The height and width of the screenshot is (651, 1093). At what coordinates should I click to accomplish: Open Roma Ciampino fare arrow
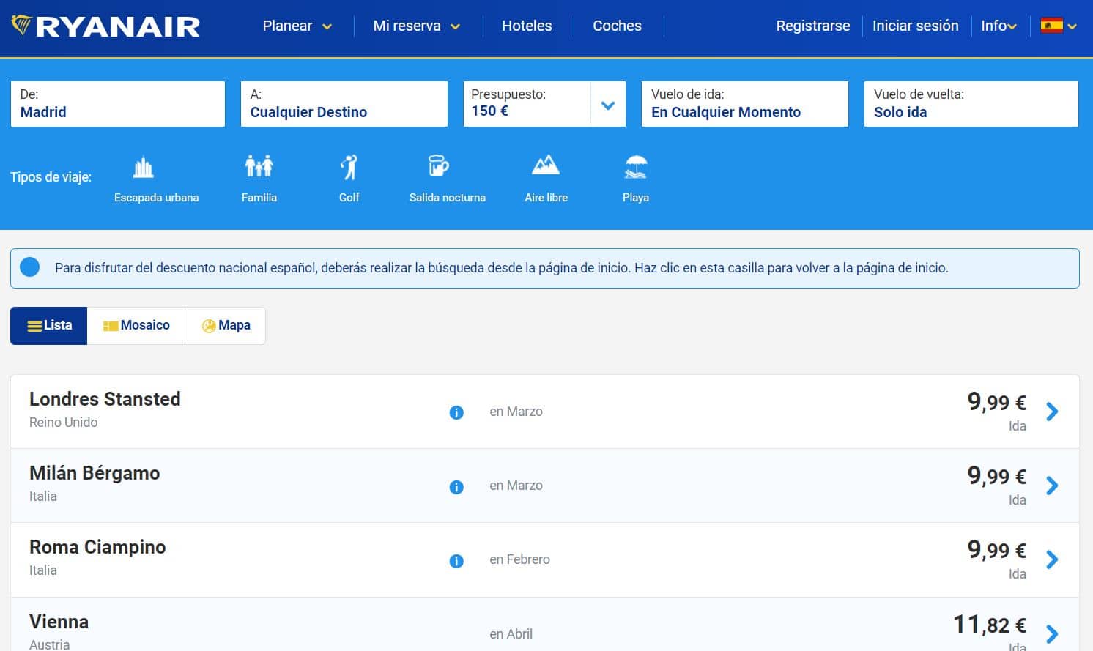coord(1053,559)
